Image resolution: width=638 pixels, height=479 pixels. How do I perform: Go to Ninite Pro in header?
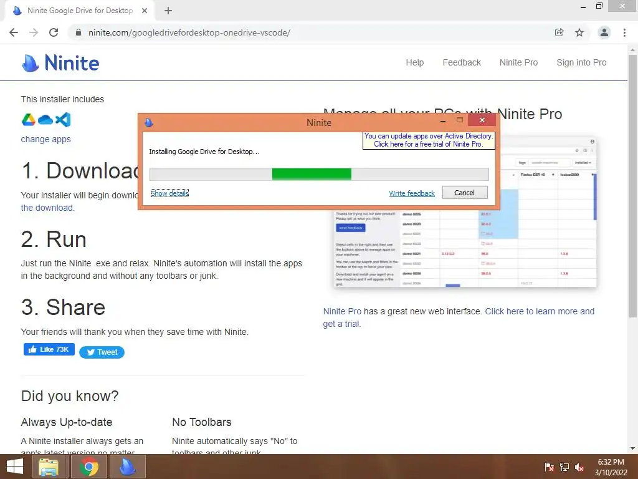click(519, 62)
